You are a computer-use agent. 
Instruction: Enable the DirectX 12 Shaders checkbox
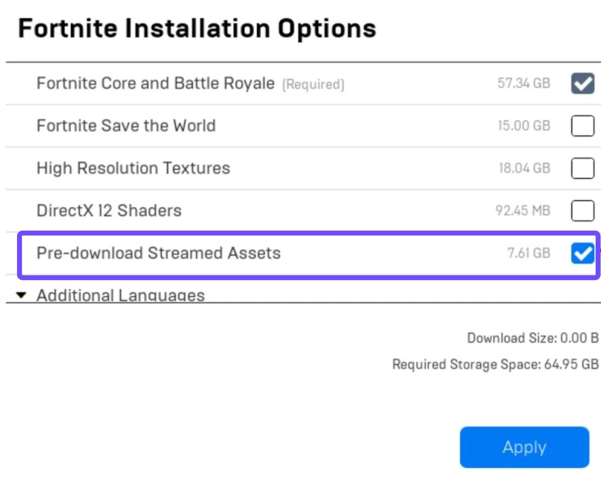click(582, 210)
